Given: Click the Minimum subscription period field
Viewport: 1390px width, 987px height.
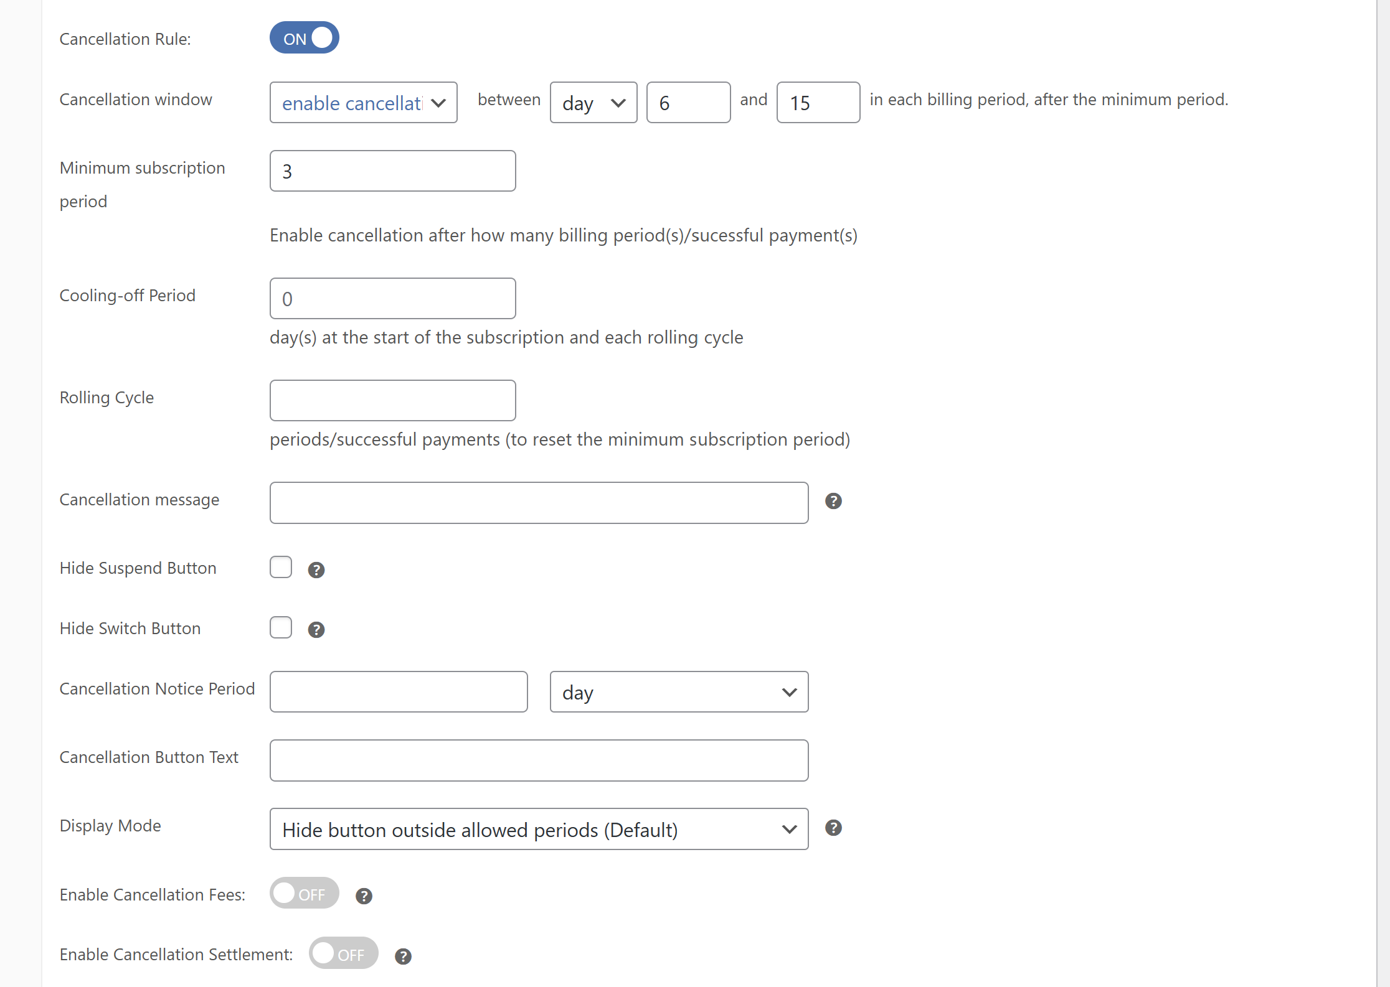Looking at the screenshot, I should click(x=392, y=171).
